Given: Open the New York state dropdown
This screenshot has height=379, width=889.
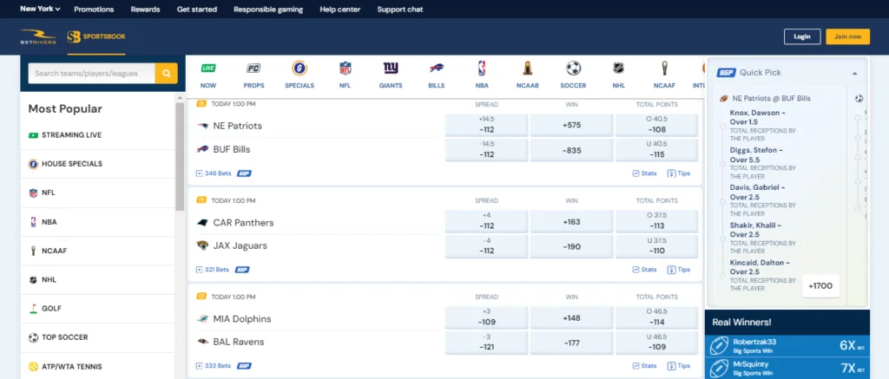Looking at the screenshot, I should tap(40, 9).
